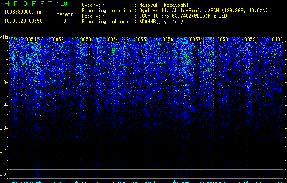Click the 0053 time marker
The width and height of the screenshot is (287, 183).
86,39
